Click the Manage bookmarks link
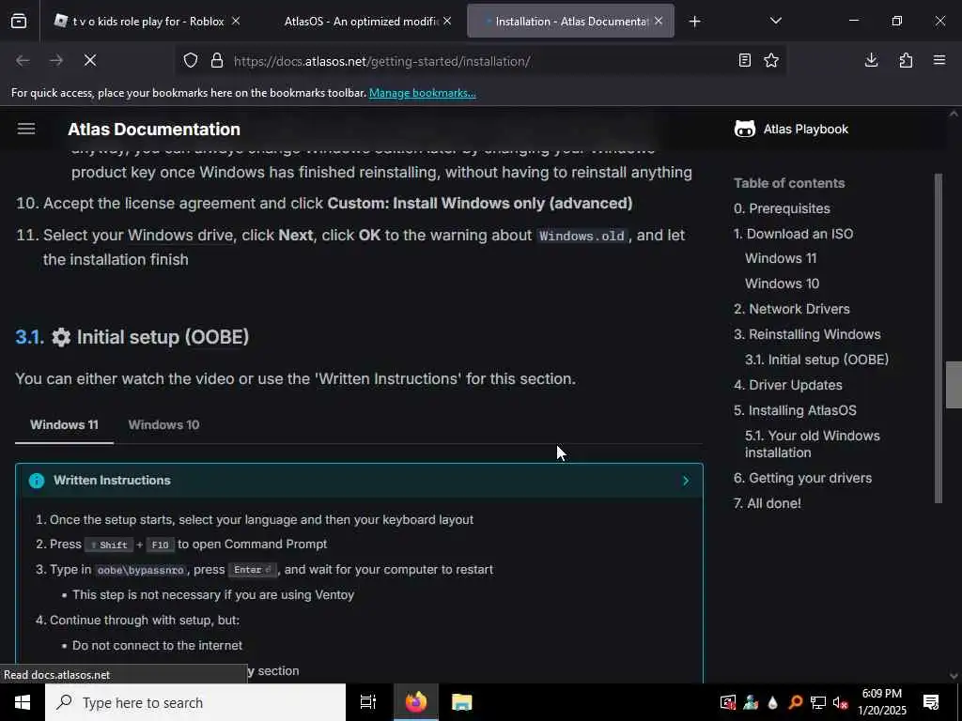The image size is (962, 721). pos(422,93)
